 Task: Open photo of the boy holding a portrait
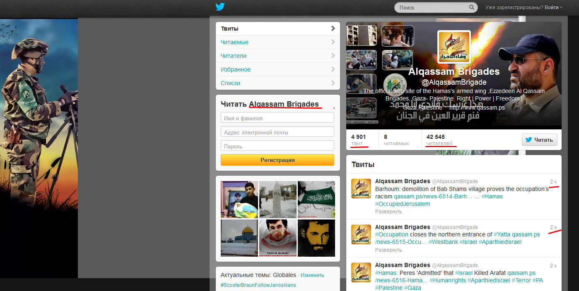pos(239,199)
